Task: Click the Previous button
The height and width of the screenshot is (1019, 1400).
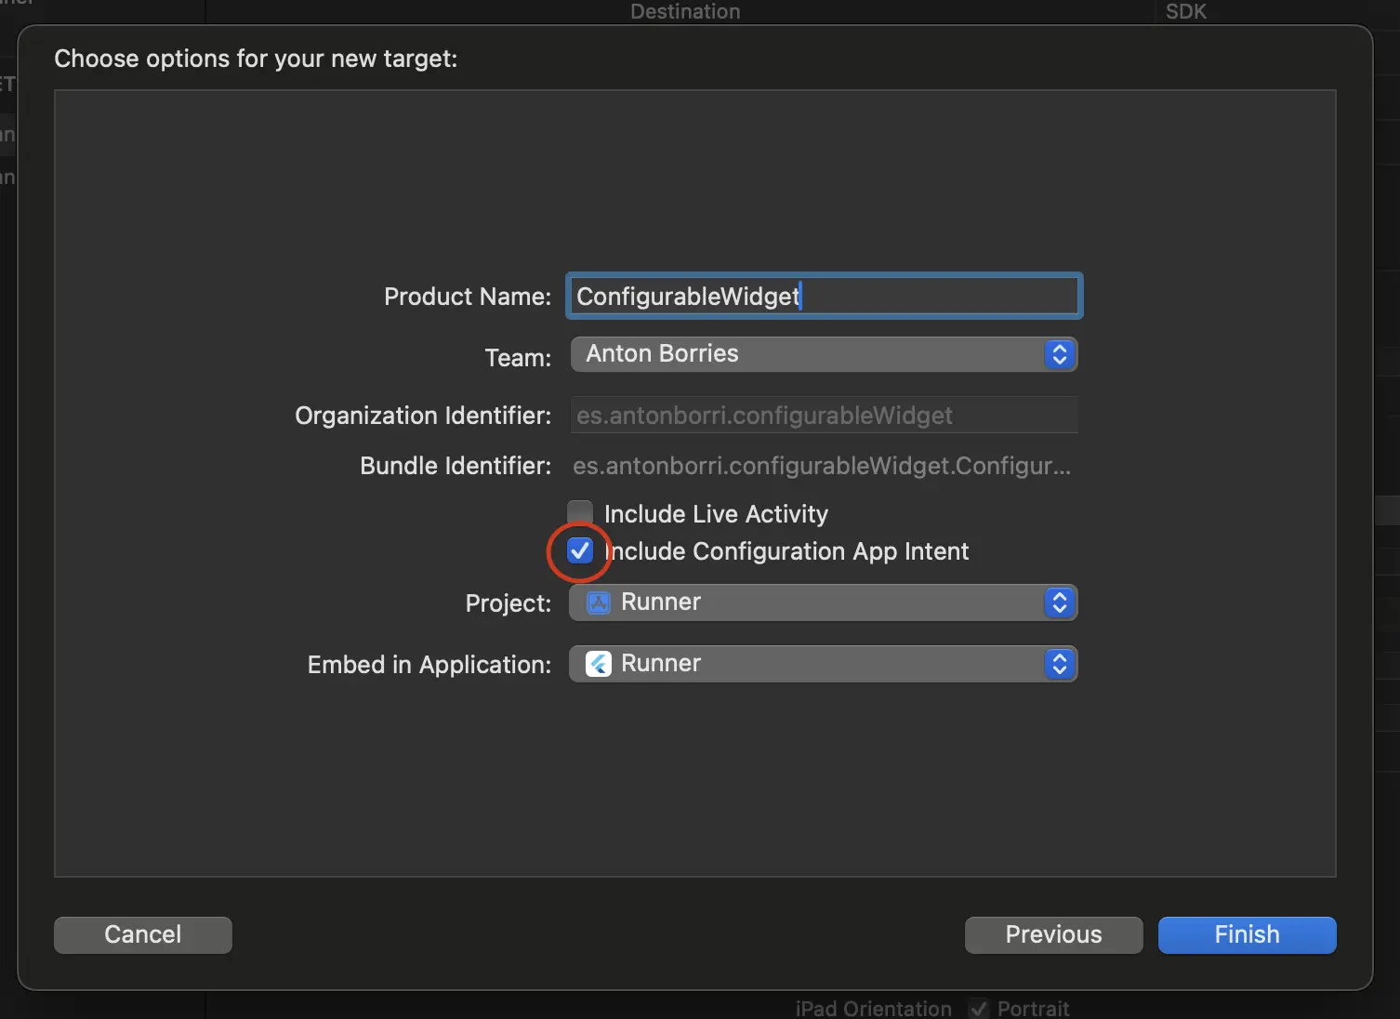Action: [x=1052, y=934]
